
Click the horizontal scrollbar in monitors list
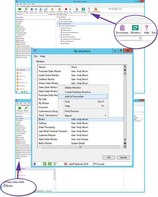coord(80,147)
